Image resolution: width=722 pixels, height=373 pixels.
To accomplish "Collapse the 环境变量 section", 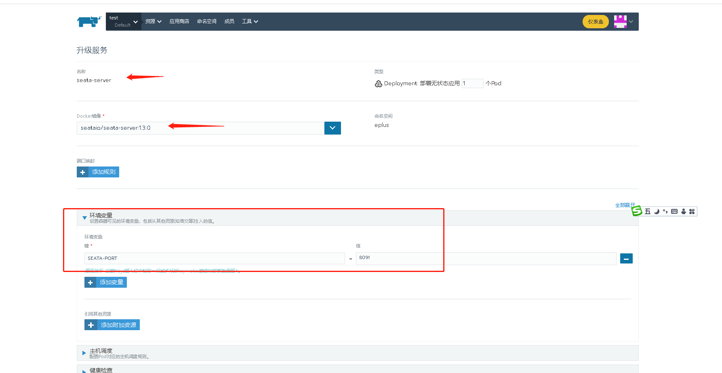I will click(84, 218).
